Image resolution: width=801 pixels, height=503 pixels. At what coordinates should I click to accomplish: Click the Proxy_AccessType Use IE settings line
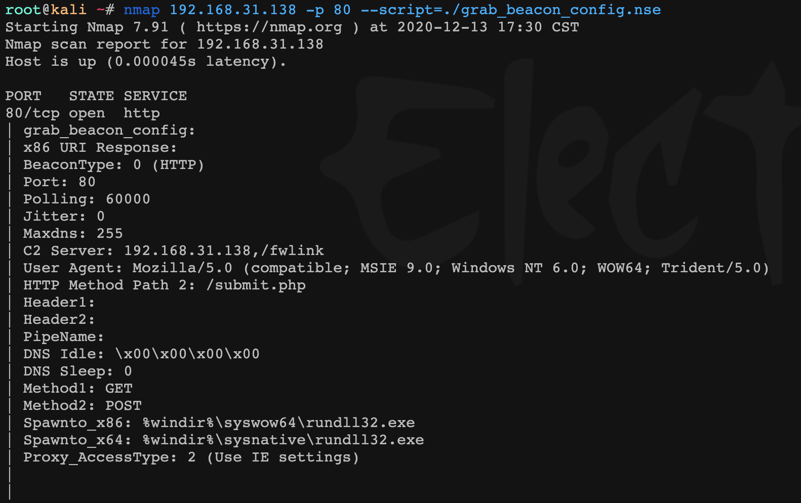191,457
